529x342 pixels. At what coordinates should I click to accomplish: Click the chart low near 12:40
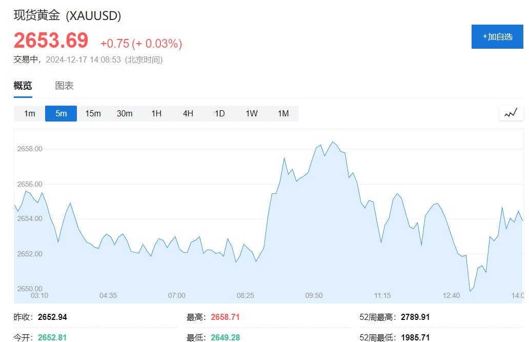(x=470, y=291)
